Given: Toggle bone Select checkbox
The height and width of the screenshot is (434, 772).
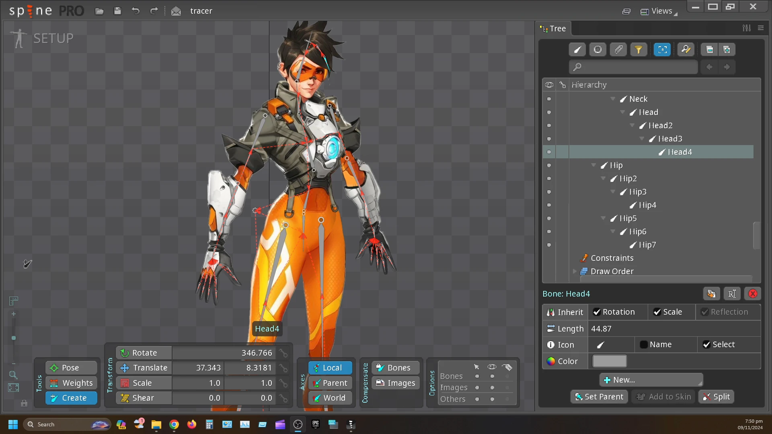Looking at the screenshot, I should click(706, 345).
